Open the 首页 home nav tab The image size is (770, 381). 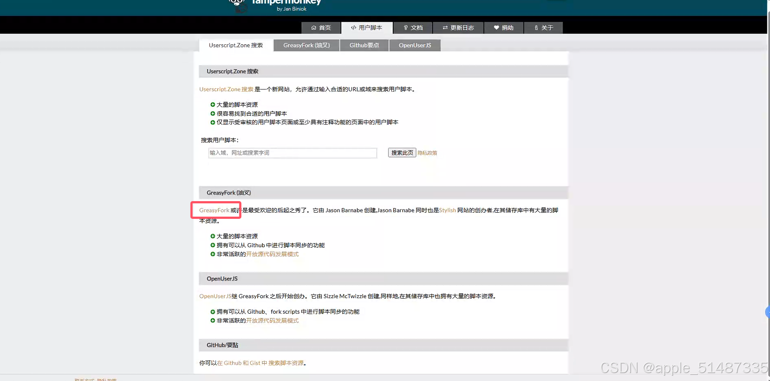click(321, 28)
